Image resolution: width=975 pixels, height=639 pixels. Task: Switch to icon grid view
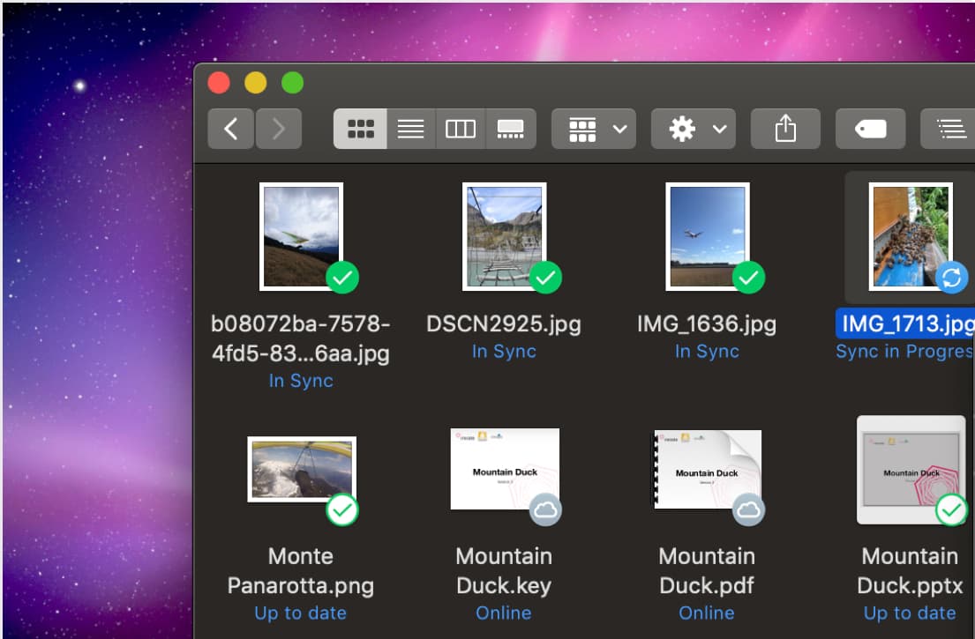coord(360,130)
